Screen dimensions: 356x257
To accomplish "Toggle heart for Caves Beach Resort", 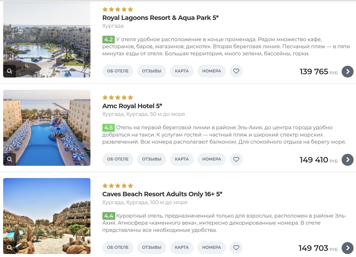I will click(236, 248).
